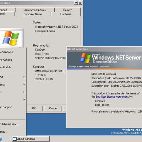Click the 'Enterprise Edition' text in System Properties
The height and width of the screenshot is (142, 142).
tap(45, 31)
